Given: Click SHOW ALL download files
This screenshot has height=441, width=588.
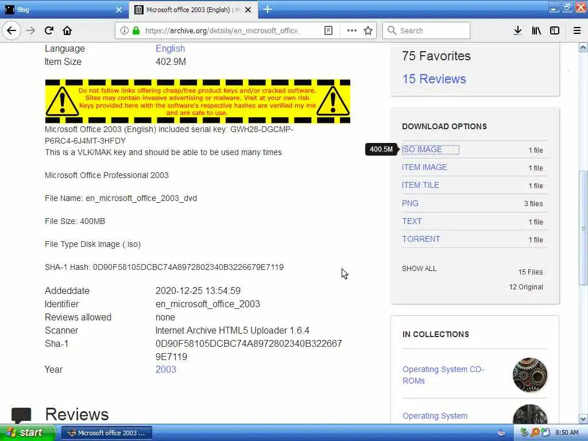Looking at the screenshot, I should (x=419, y=269).
